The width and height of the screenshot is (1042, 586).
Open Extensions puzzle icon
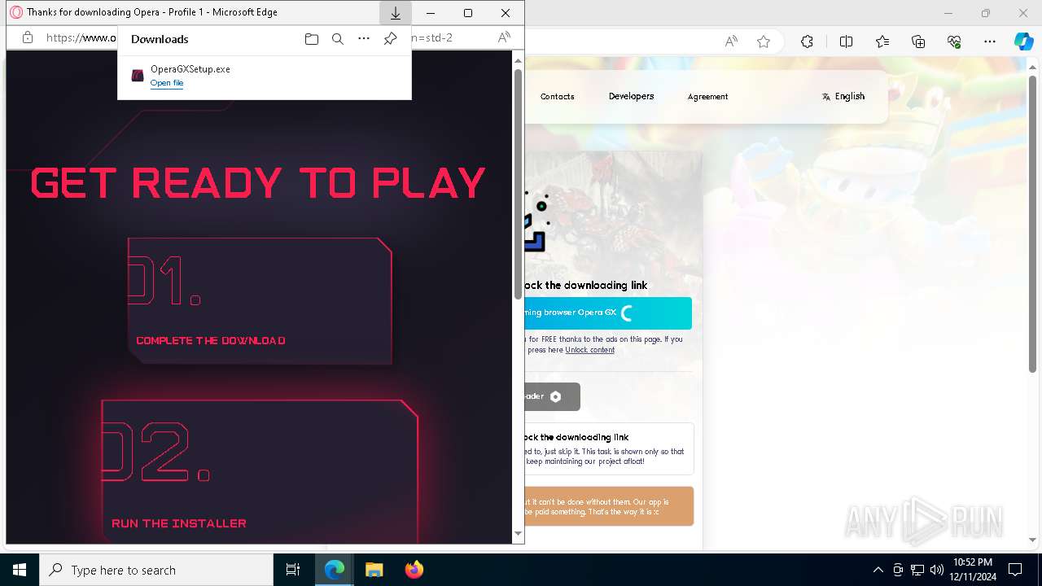click(807, 42)
